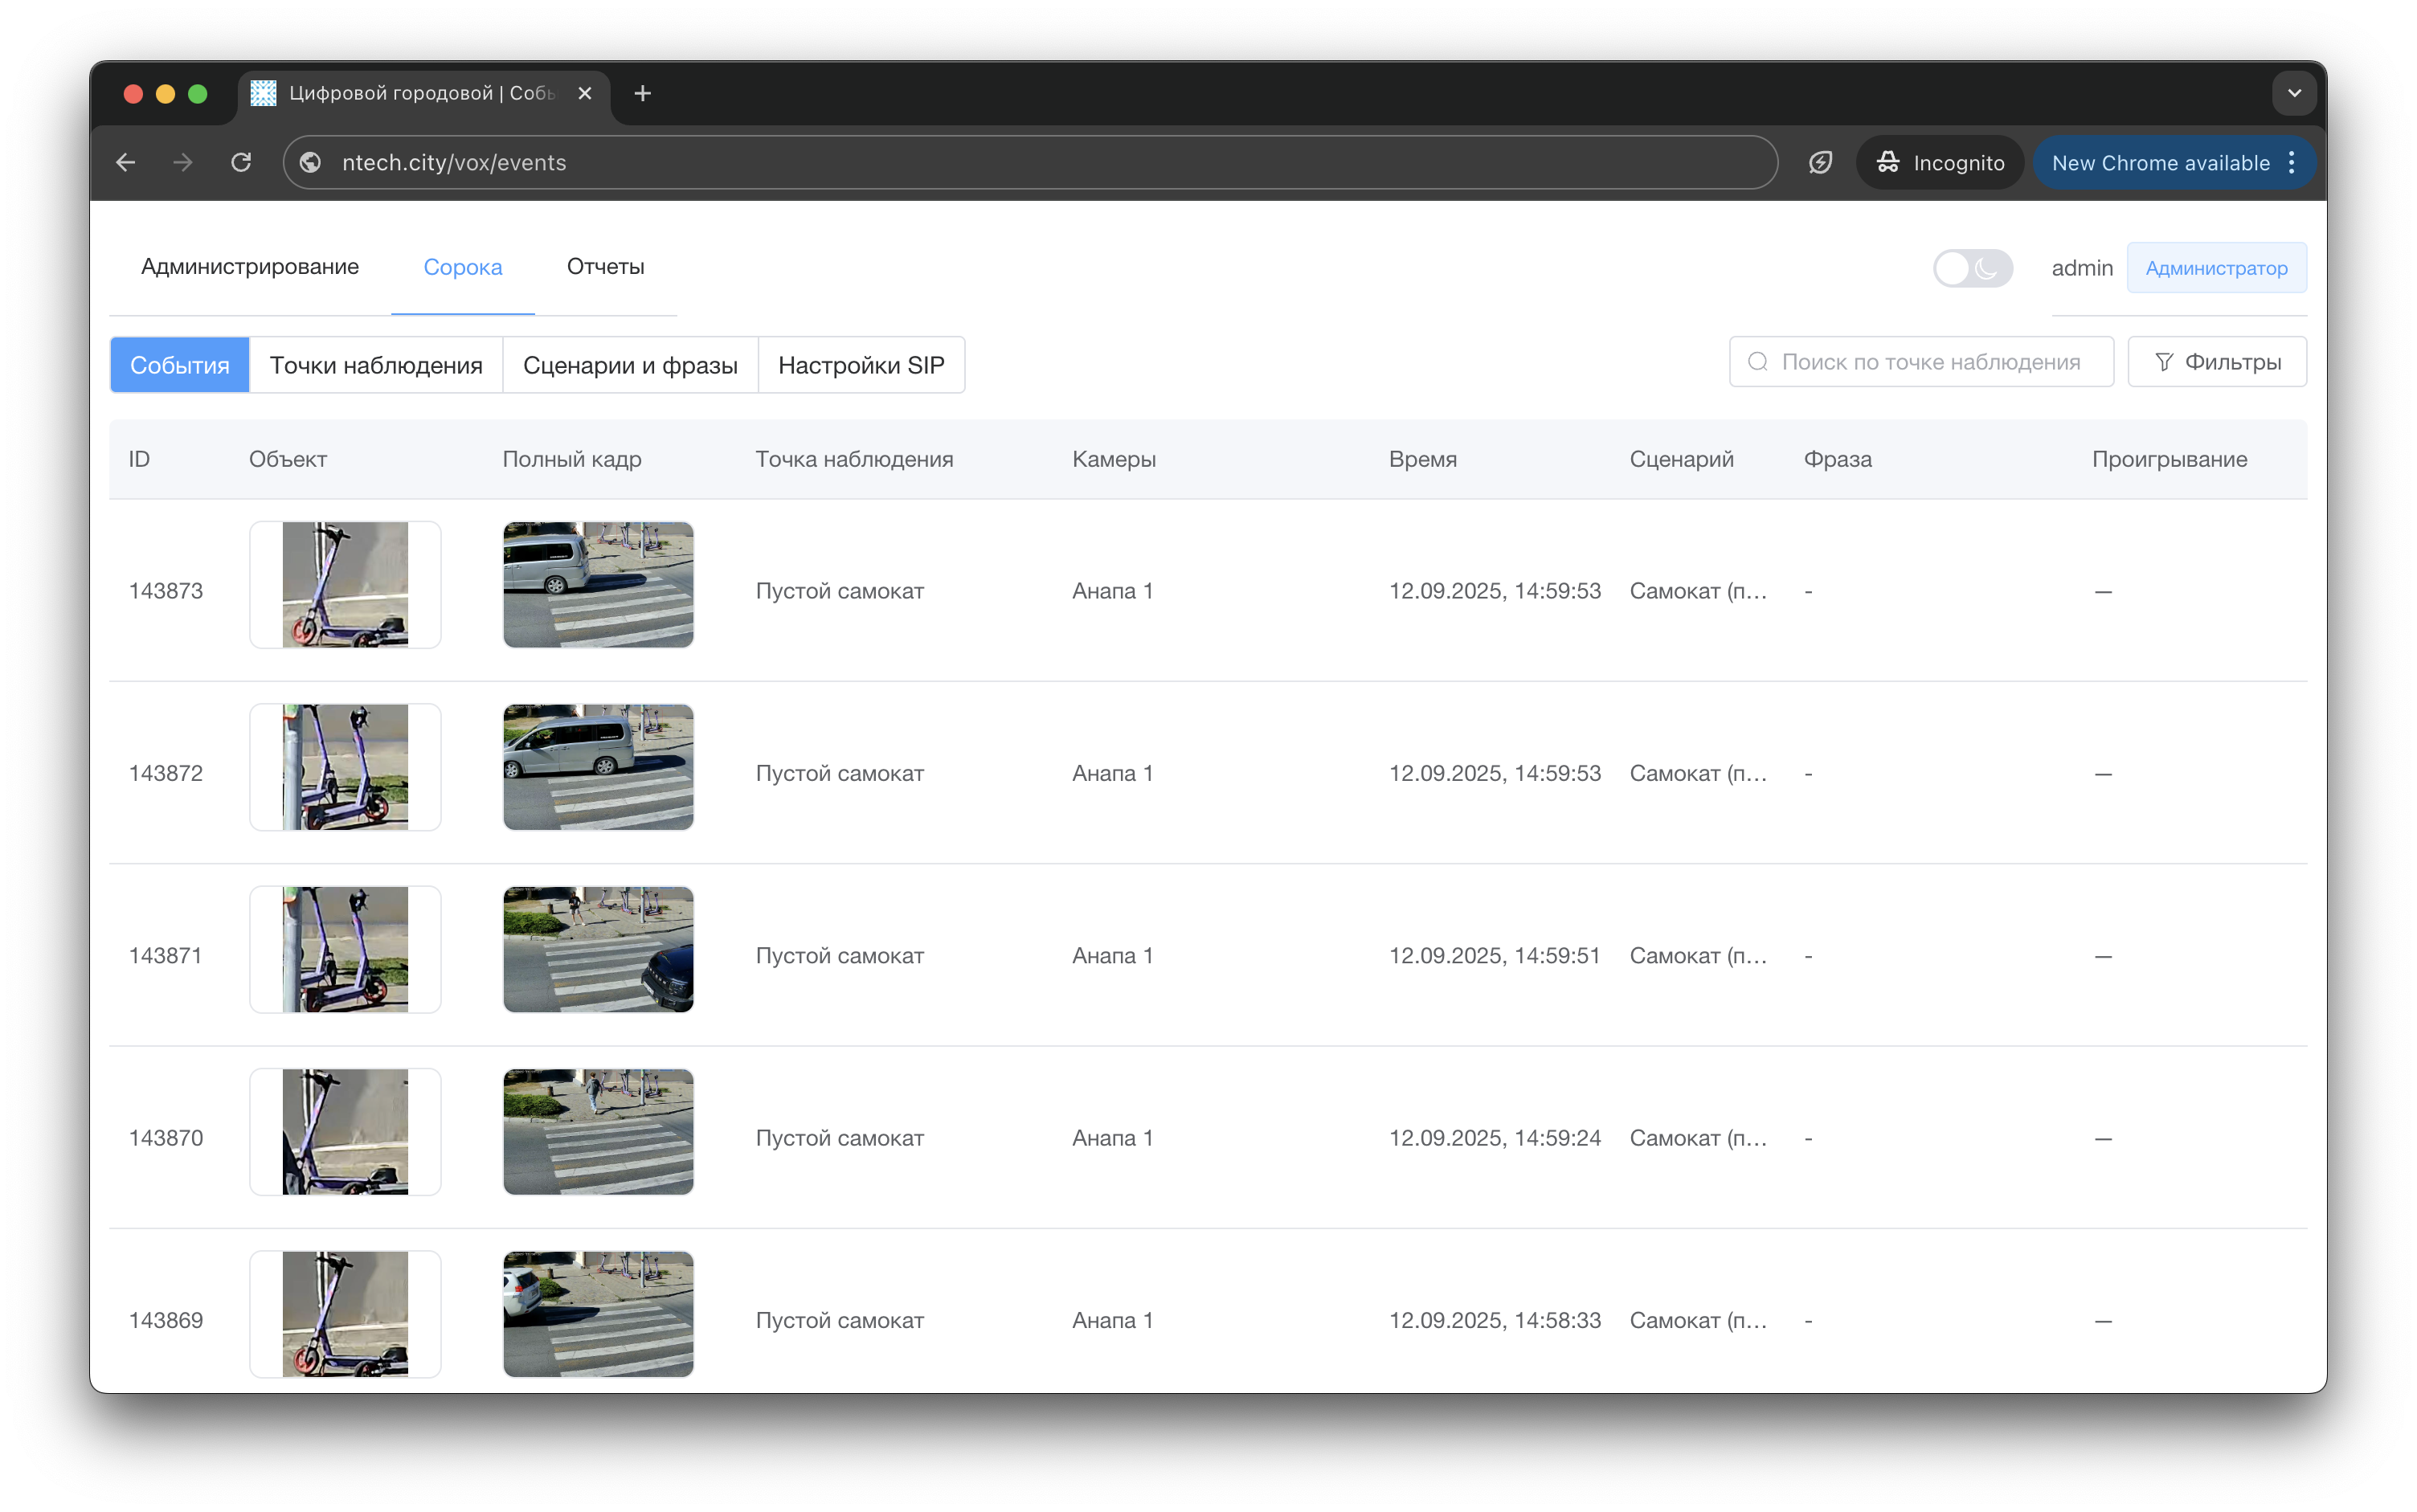This screenshot has height=1512, width=2417.
Task: Expand the tab search chevron dropdown
Action: [x=2294, y=93]
